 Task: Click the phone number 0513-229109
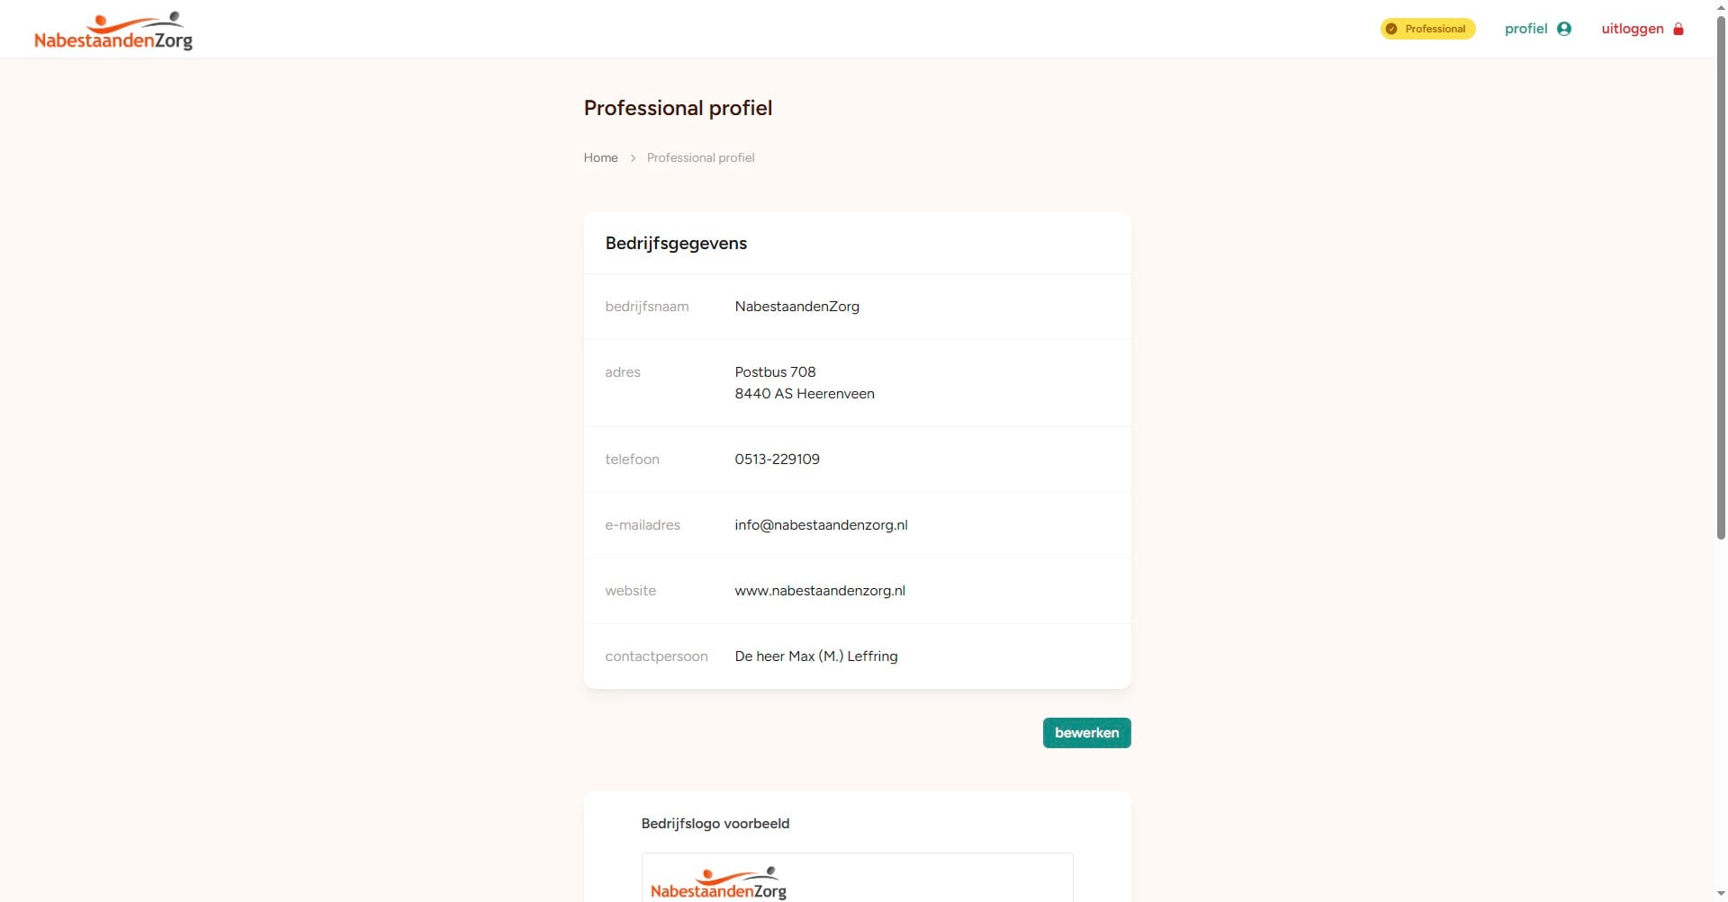777,460
